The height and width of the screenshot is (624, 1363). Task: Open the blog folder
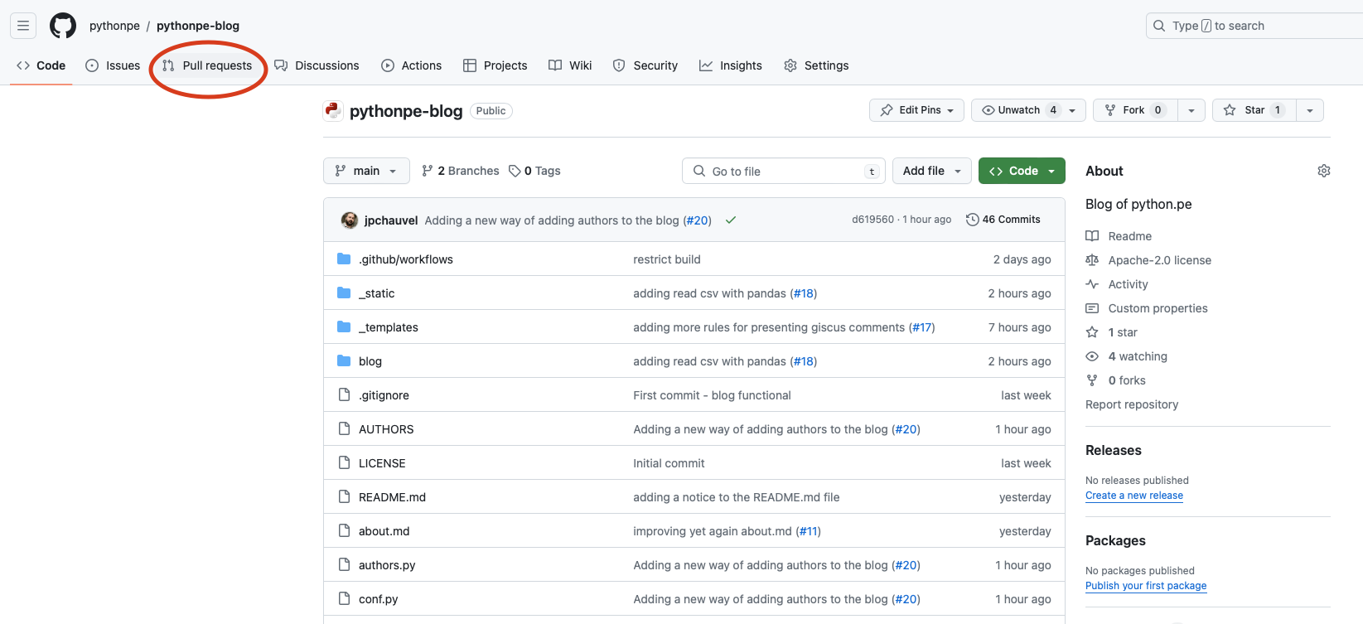point(370,361)
